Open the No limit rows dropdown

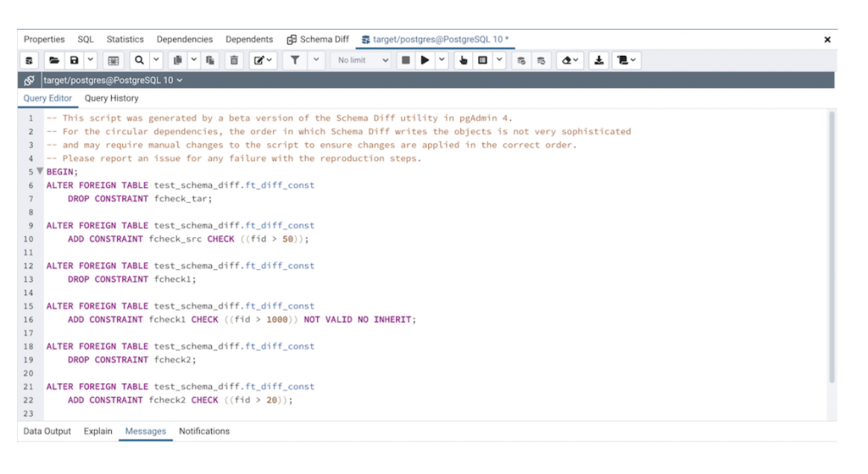[x=361, y=60]
